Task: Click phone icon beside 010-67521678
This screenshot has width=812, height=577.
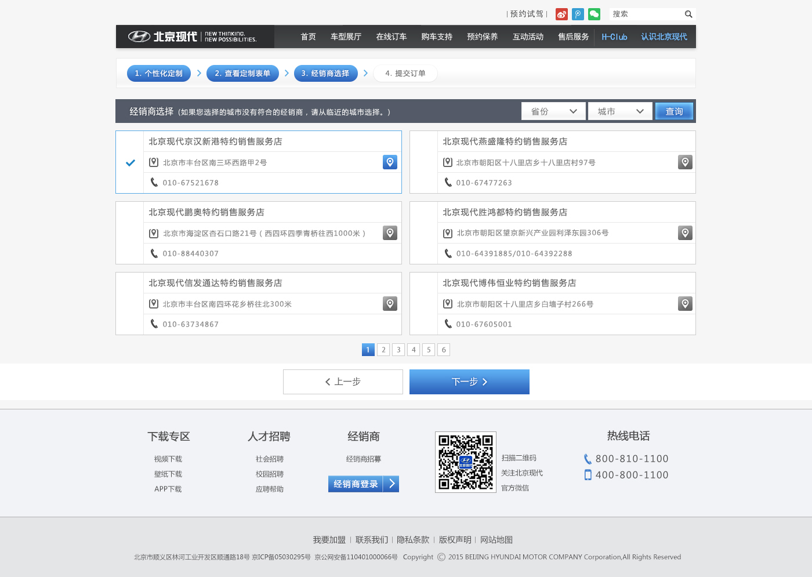Action: point(154,182)
